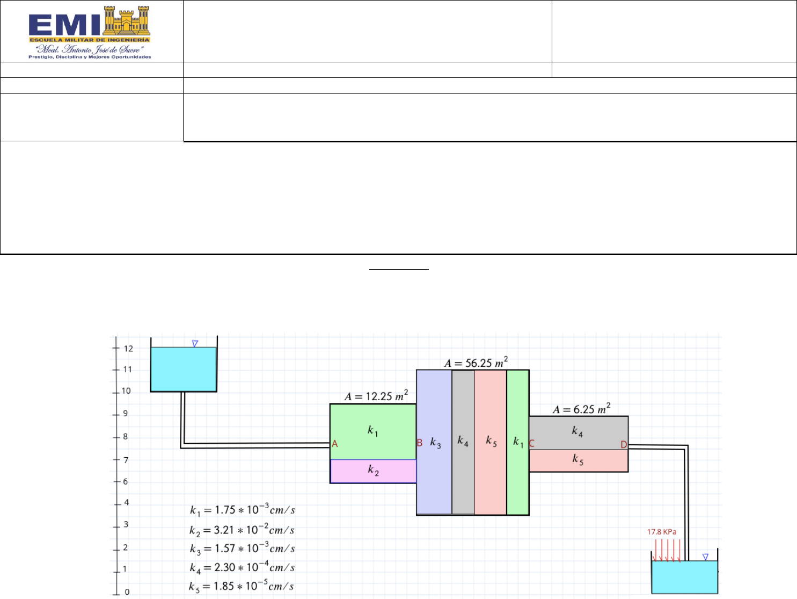The height and width of the screenshot is (599, 797).
Task: Click the horizontal gray k4 layer near D
Action: tap(577, 432)
